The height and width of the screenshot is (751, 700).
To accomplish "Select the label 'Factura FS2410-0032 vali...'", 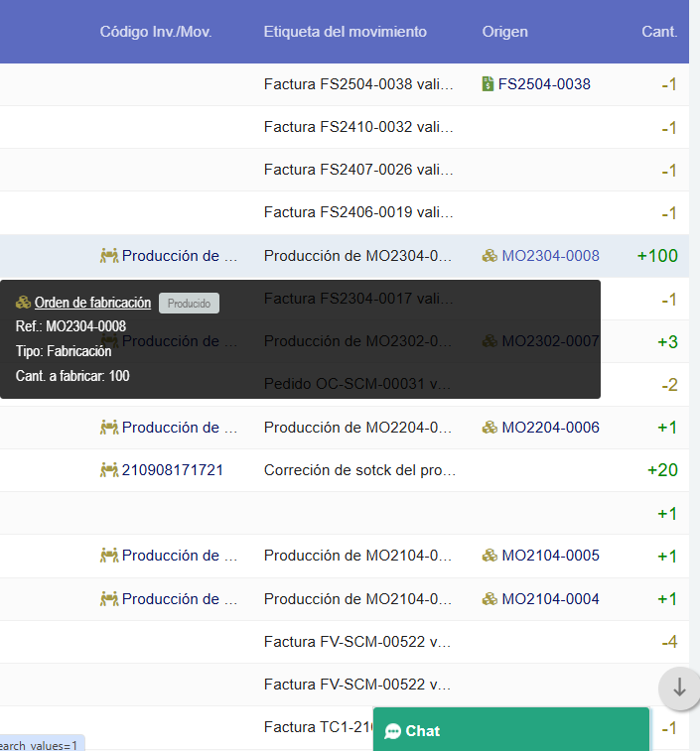I will coord(358,127).
